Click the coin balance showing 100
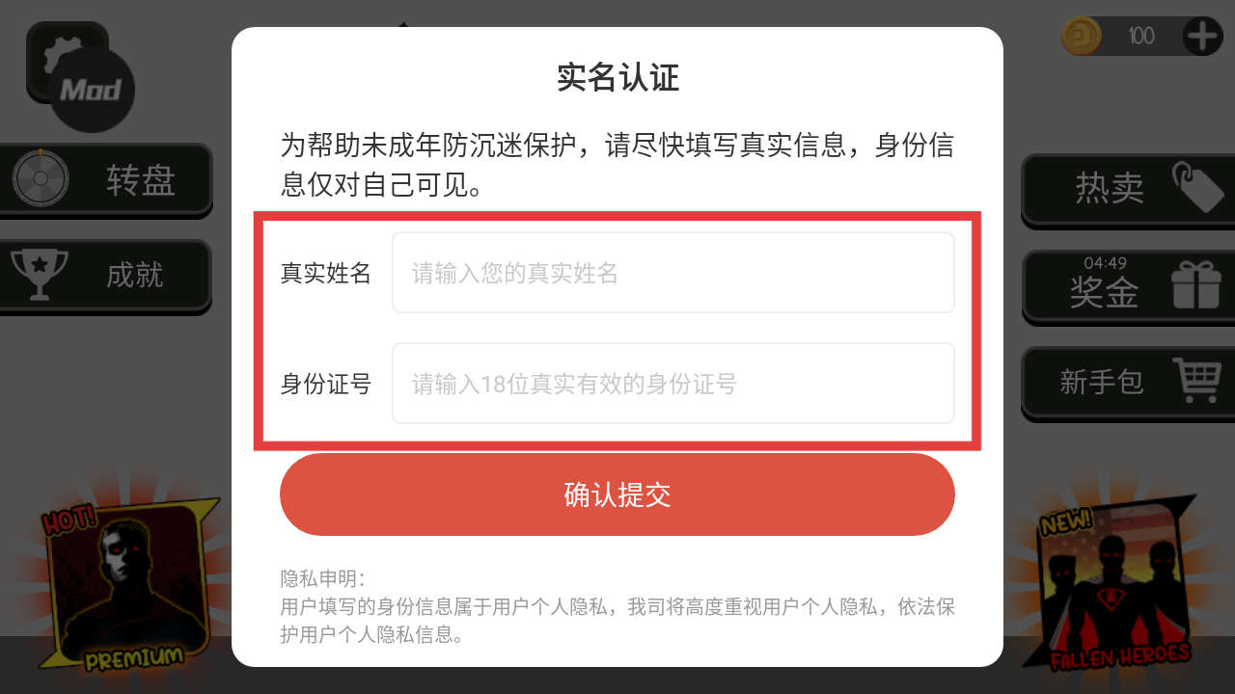Image resolution: width=1235 pixels, height=694 pixels. 1142,37
